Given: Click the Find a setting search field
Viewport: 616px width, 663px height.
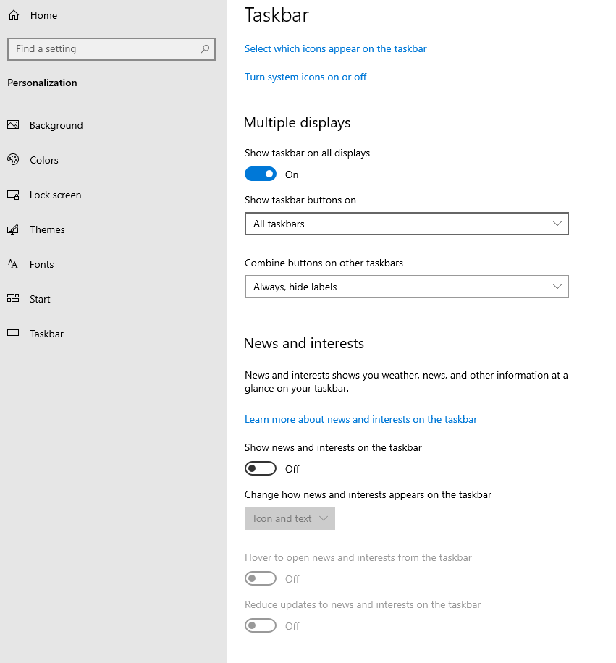Looking at the screenshot, I should (111, 49).
